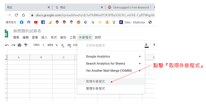The width and height of the screenshot is (206, 106).
Task: Click the browser reload icon
Action: point(16,15)
